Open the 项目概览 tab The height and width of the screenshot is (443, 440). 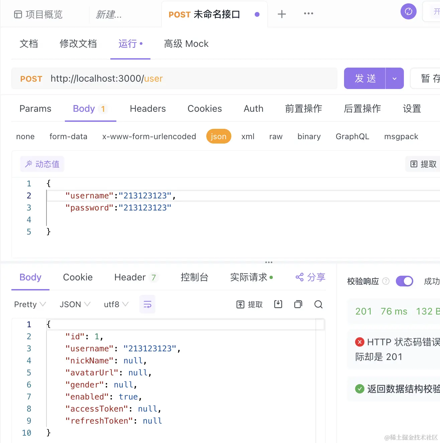pyautogui.click(x=38, y=14)
